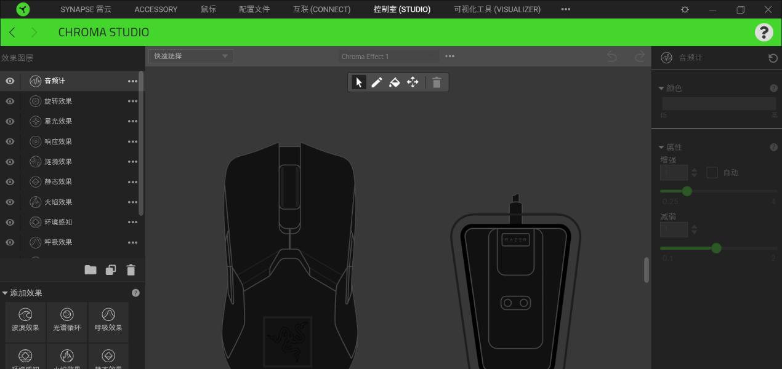Collapse the 添加效果 section
Image resolution: width=782 pixels, height=369 pixels.
click(x=5, y=293)
